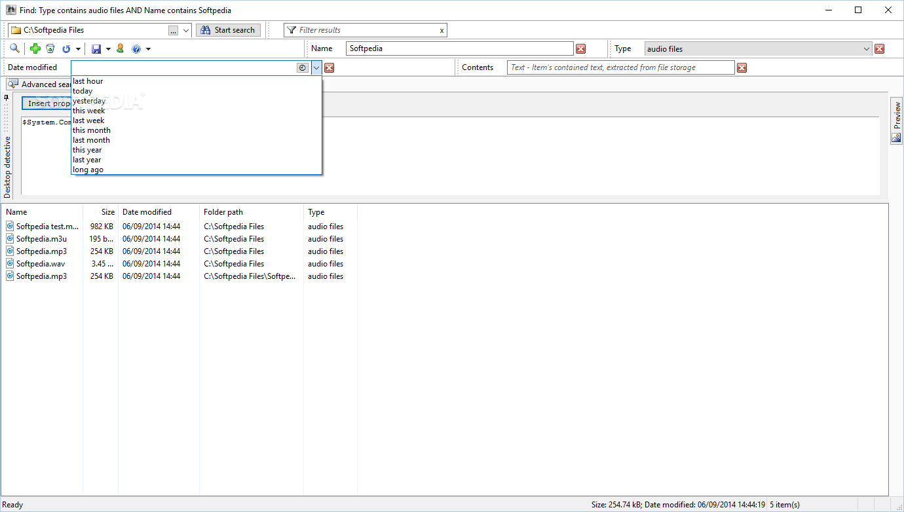
Task: Click the browse folder ellipsis button
Action: pos(173,30)
